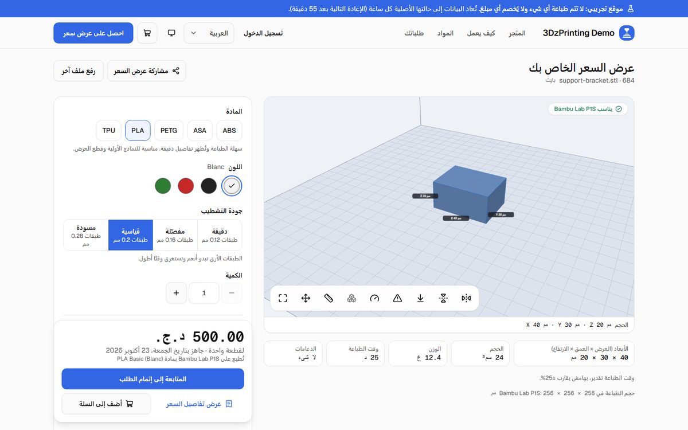Click the speed gauge icon in viewer toolbar

374,298
